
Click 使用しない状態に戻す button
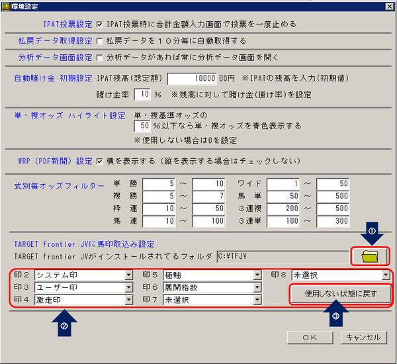[x=341, y=294]
